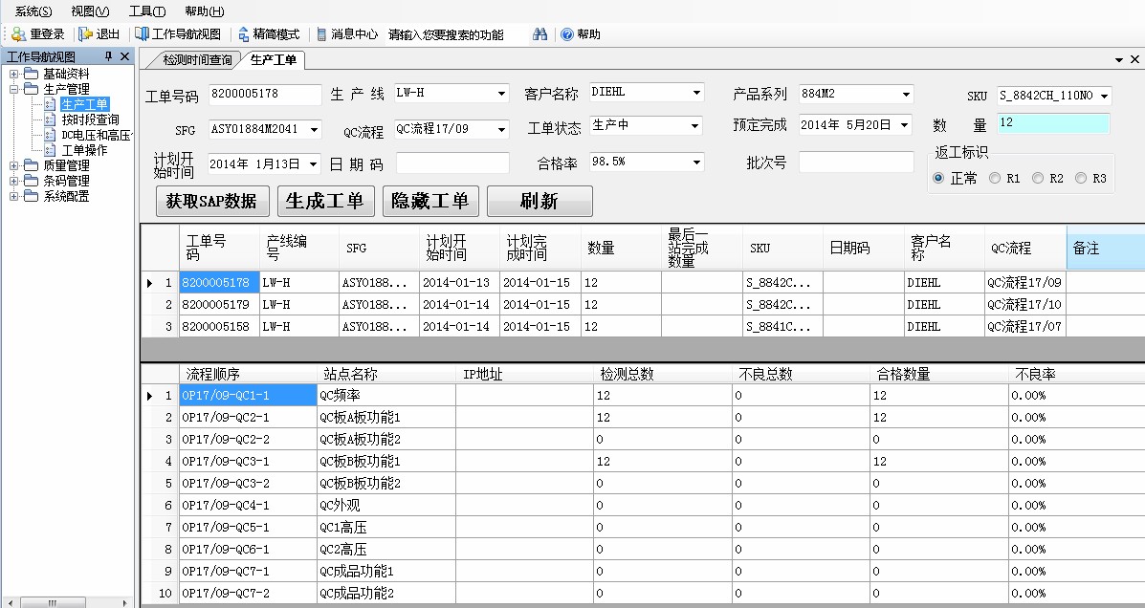Click the 获取SAP数据 button
This screenshot has width=1145, height=608.
coord(212,201)
